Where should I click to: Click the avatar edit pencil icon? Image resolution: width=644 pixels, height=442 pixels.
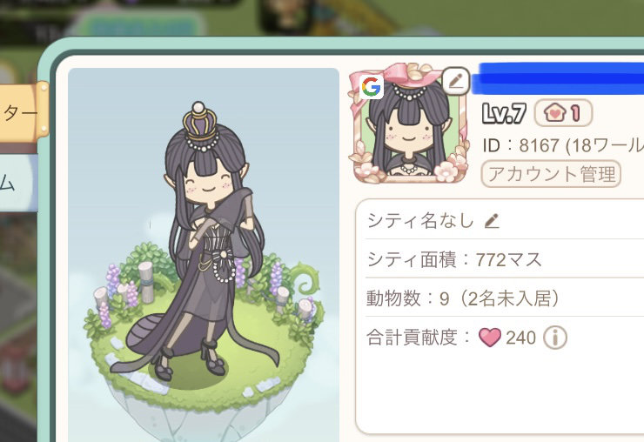(x=456, y=81)
